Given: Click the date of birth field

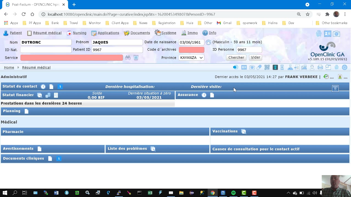Looking at the screenshot, I should point(191,42).
